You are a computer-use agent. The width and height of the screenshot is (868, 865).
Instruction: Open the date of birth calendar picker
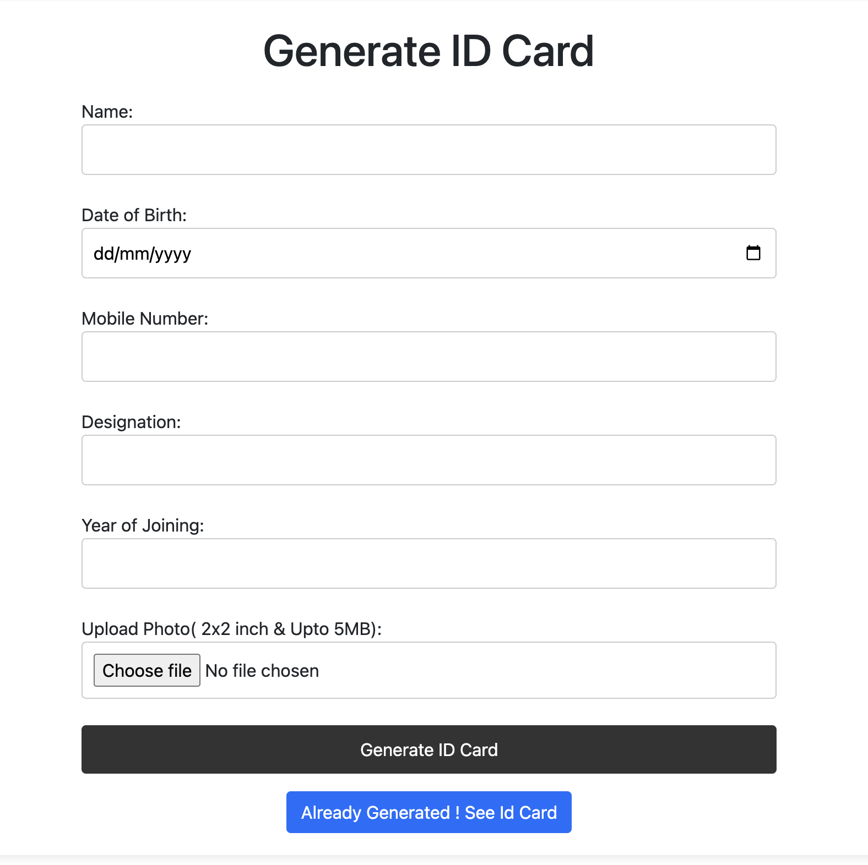point(753,253)
